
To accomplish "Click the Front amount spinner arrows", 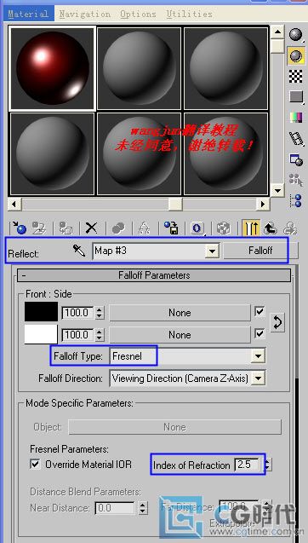I will (x=100, y=313).
